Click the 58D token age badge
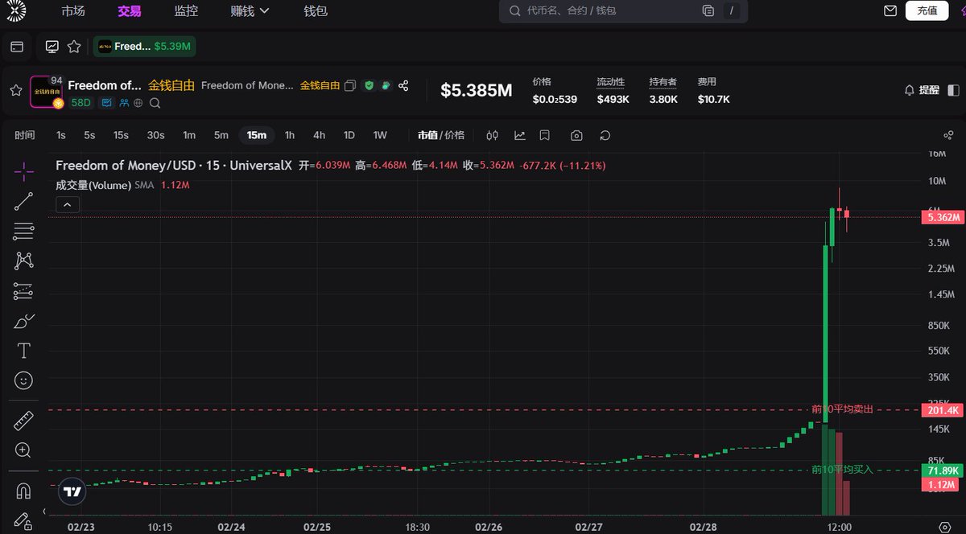 pyautogui.click(x=80, y=103)
